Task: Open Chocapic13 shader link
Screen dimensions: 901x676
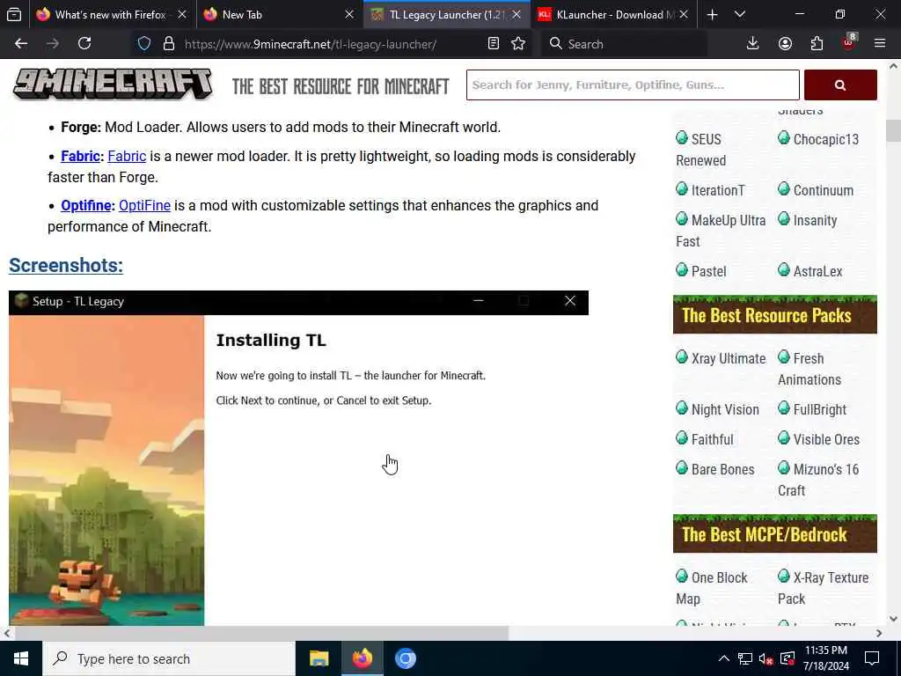Action: tap(818, 139)
